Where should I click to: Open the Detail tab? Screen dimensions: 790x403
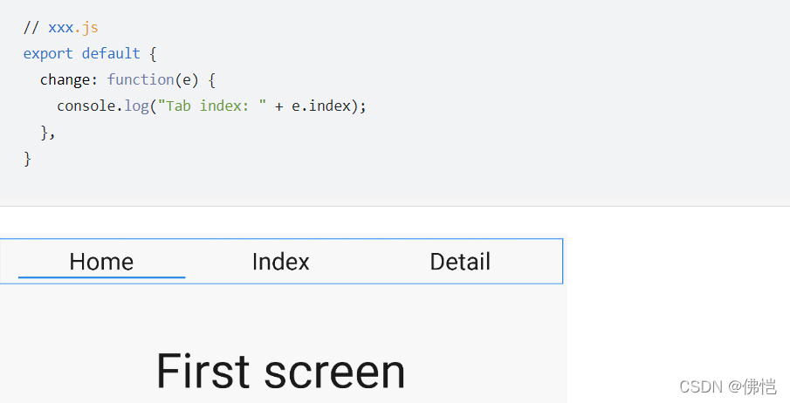coord(460,262)
